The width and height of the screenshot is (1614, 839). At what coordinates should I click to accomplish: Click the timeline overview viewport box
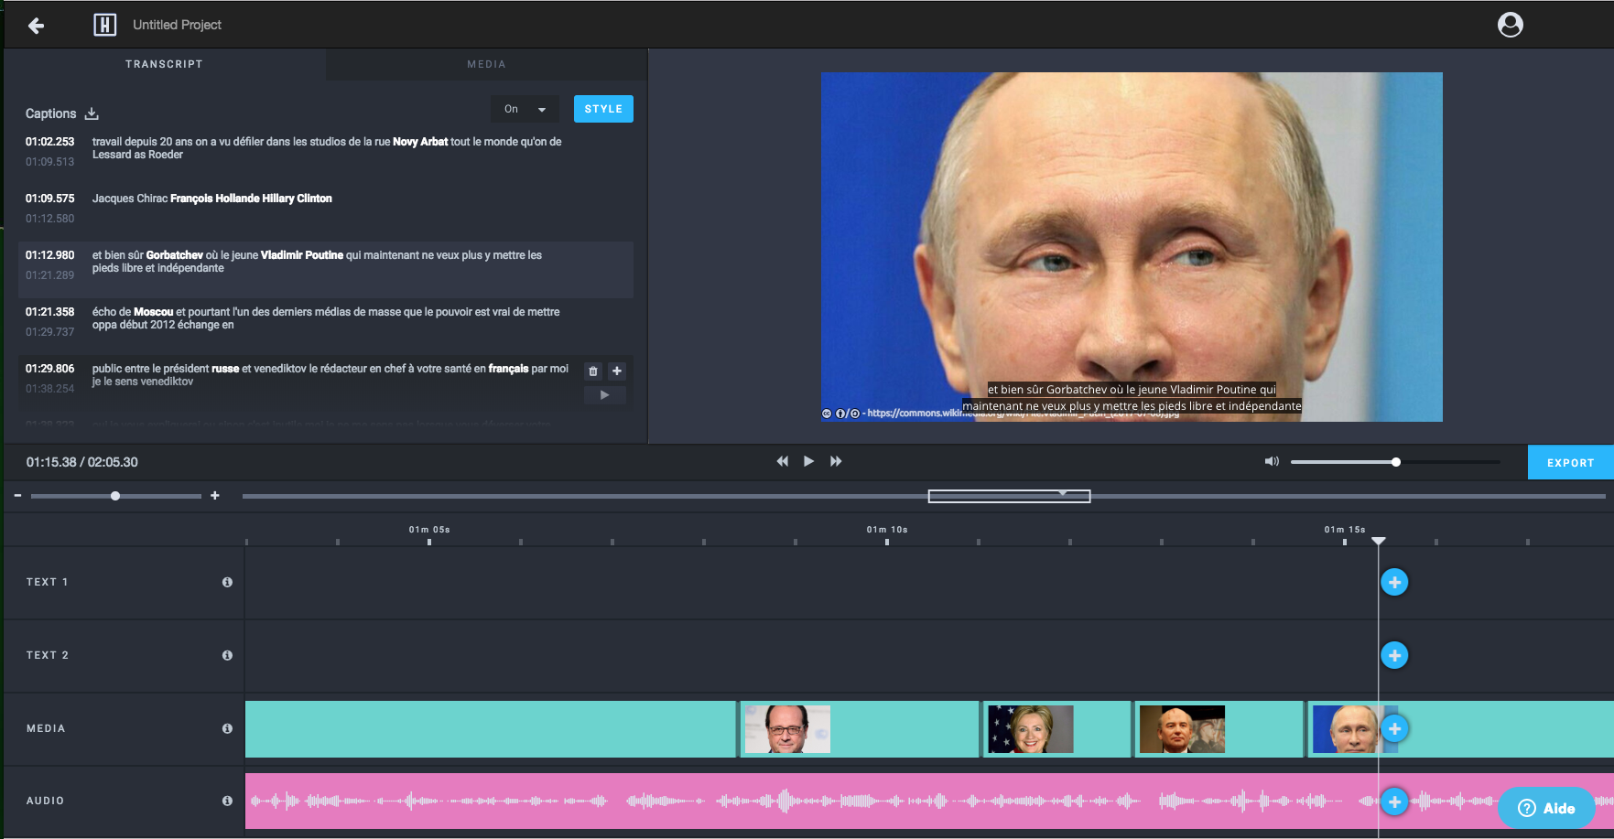click(1009, 496)
